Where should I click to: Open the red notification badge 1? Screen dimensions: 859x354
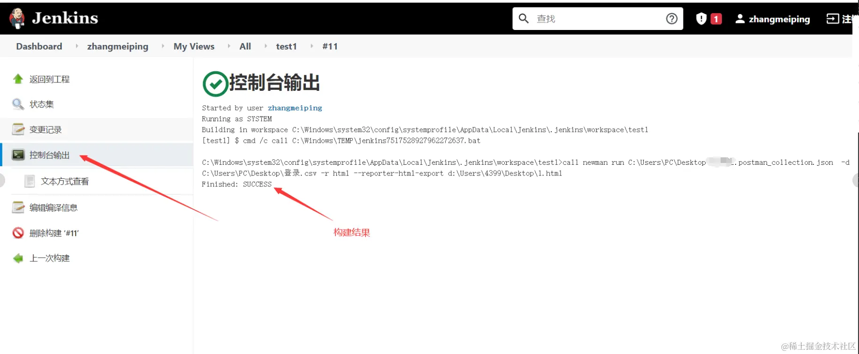click(x=716, y=19)
